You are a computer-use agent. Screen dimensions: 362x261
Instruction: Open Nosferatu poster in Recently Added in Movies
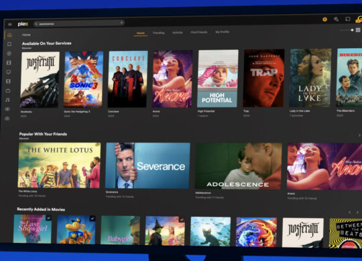[302, 233]
